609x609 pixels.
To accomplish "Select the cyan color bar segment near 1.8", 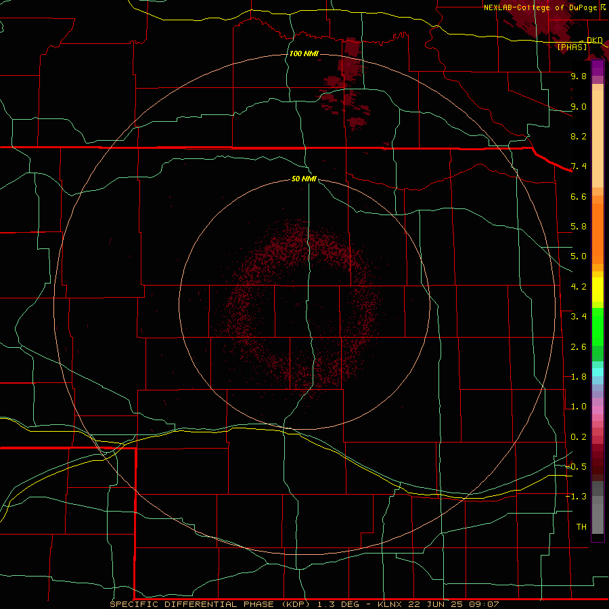I will click(x=597, y=372).
